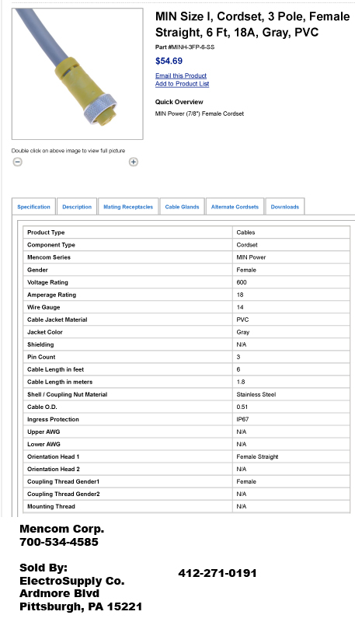Screen dimensions: 355x622
Task: Click the Mounting Thread row label
Action: pos(51,506)
